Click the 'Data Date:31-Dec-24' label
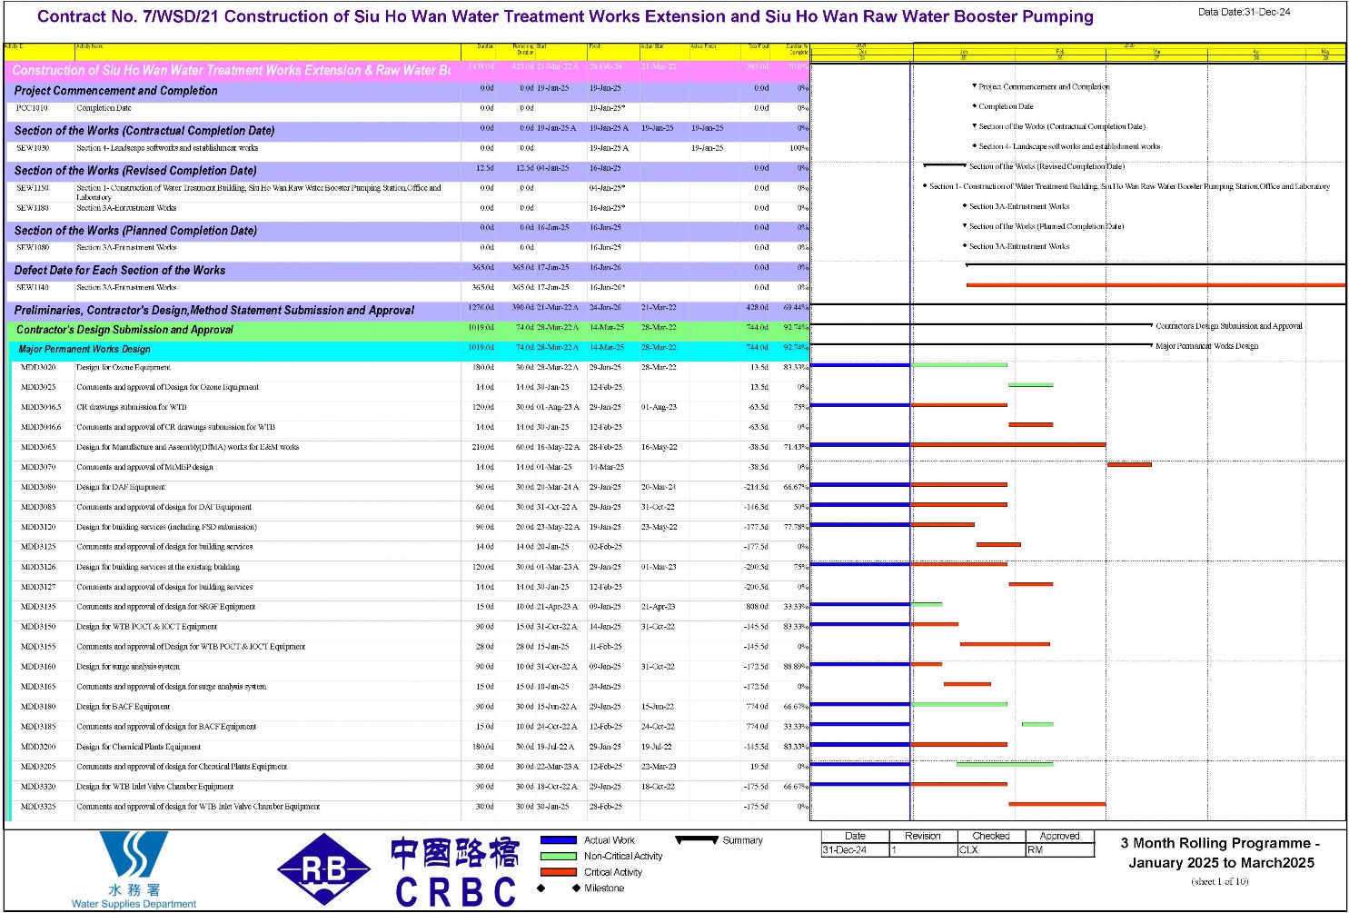Viewport: 1349px width, 913px height. 1244,12
